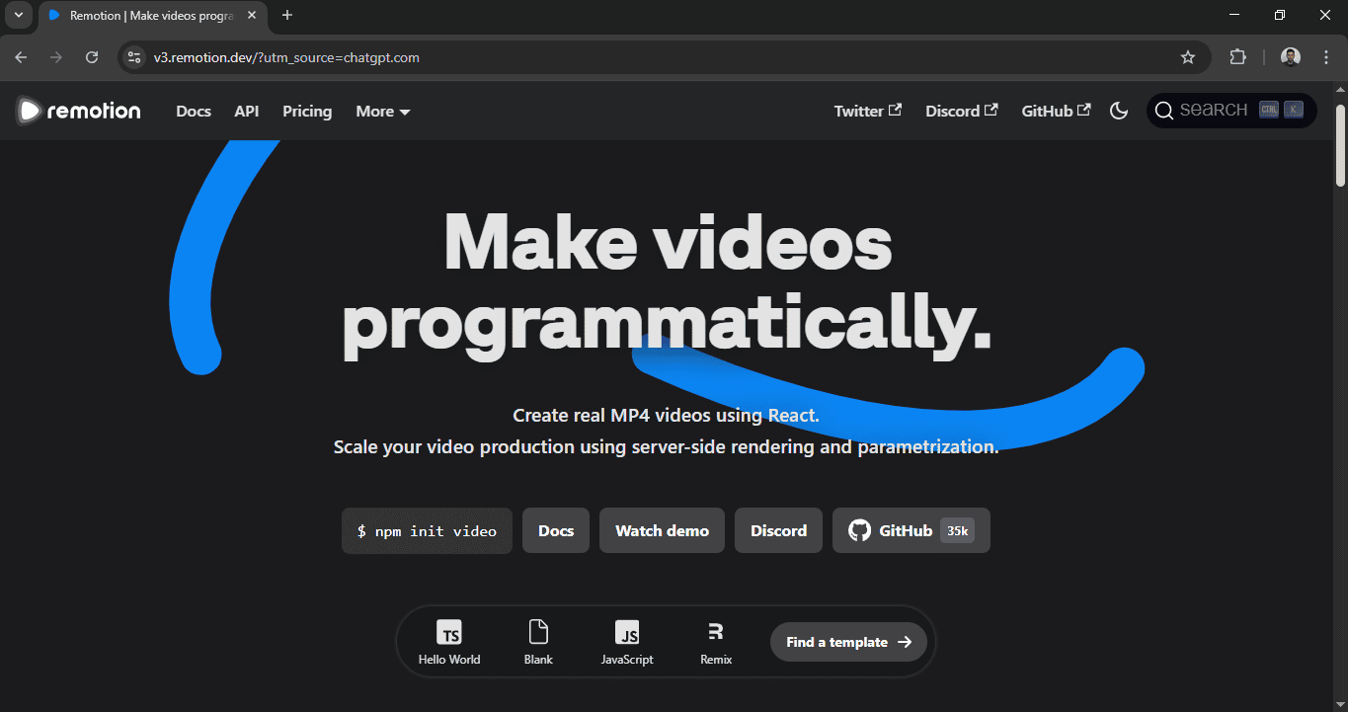Select the Remix template icon

(x=716, y=643)
